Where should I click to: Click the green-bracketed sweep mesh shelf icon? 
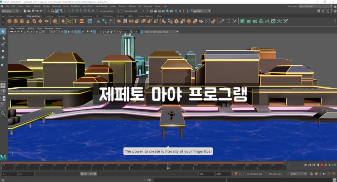click(x=69, y=21)
